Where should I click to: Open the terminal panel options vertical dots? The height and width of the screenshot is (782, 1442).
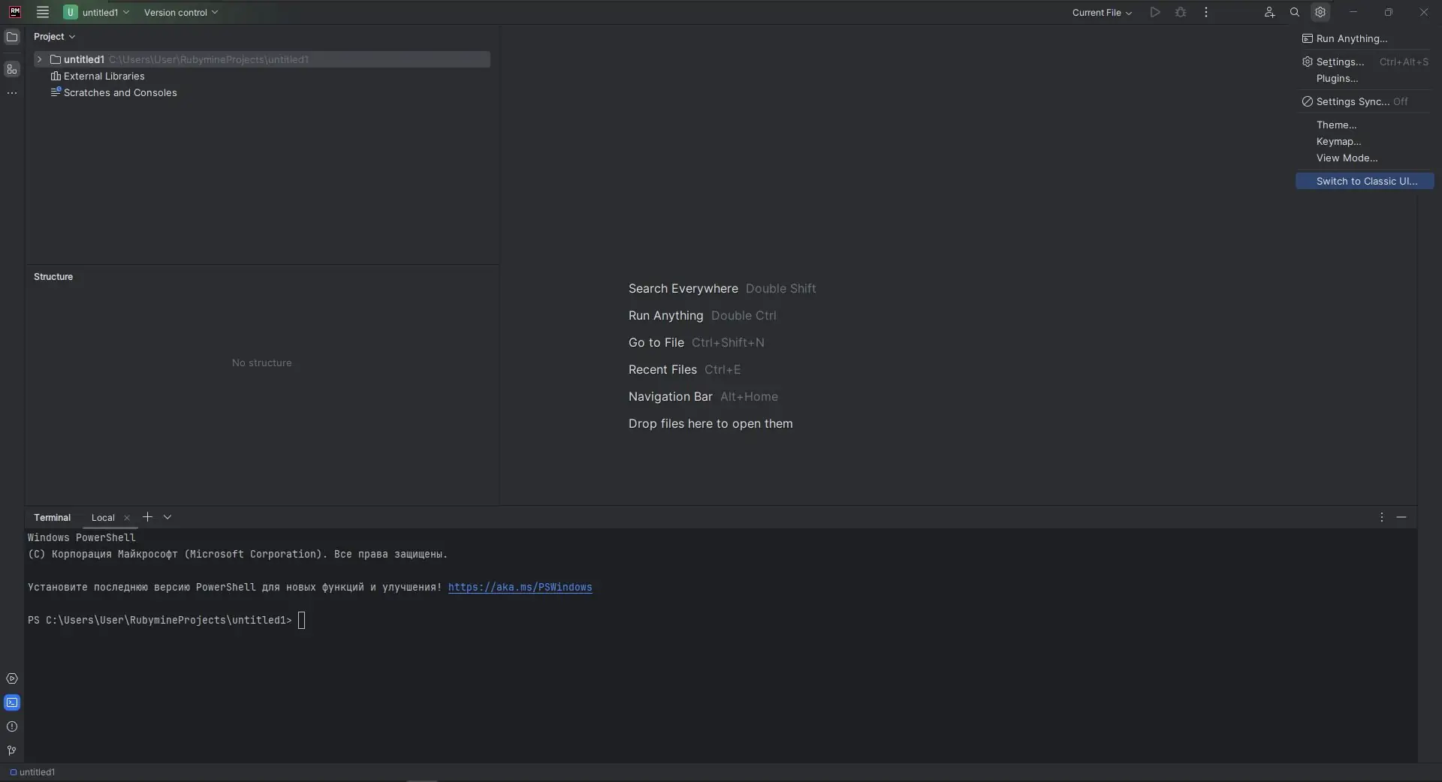click(x=1382, y=517)
